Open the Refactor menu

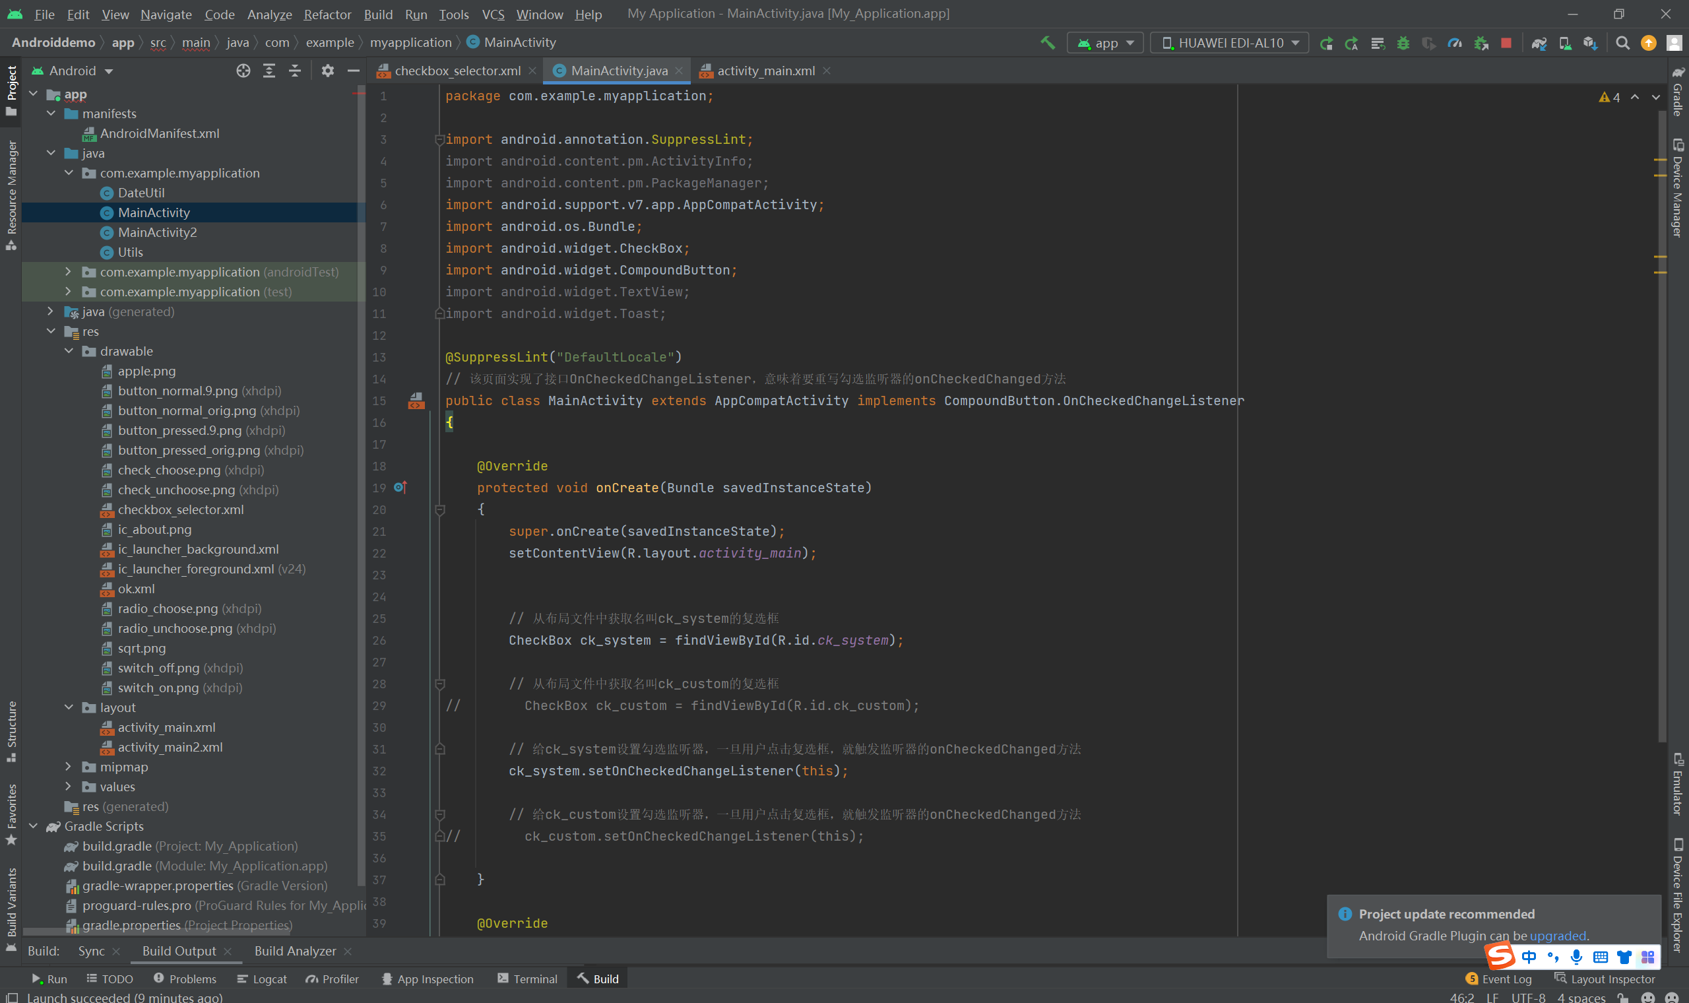[327, 15]
